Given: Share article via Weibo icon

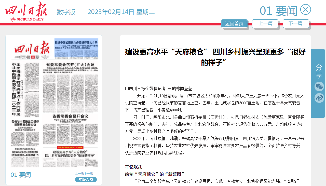Looking at the screenshot, I should click(319, 98).
